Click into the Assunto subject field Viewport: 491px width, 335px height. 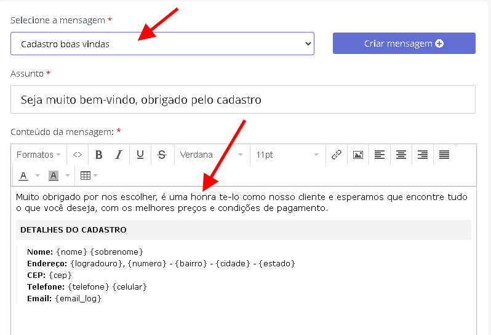[243, 99]
